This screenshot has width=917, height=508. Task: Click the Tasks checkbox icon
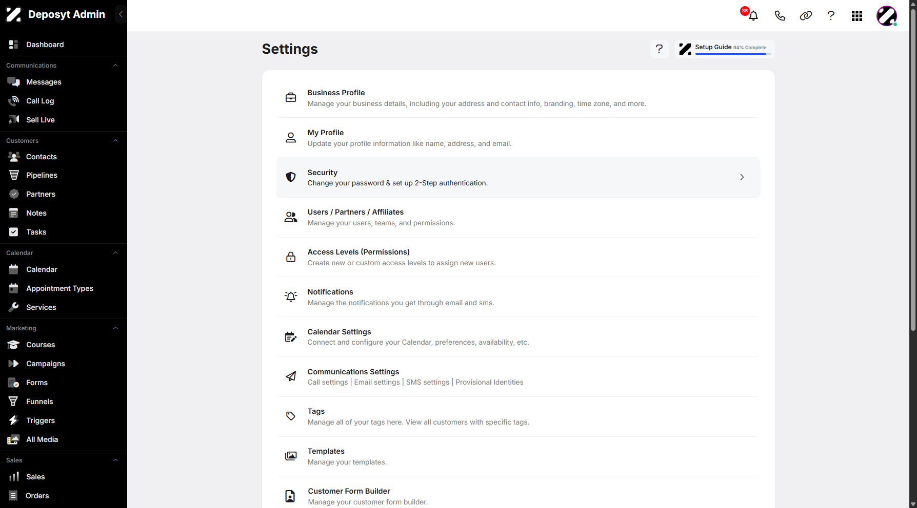(14, 232)
